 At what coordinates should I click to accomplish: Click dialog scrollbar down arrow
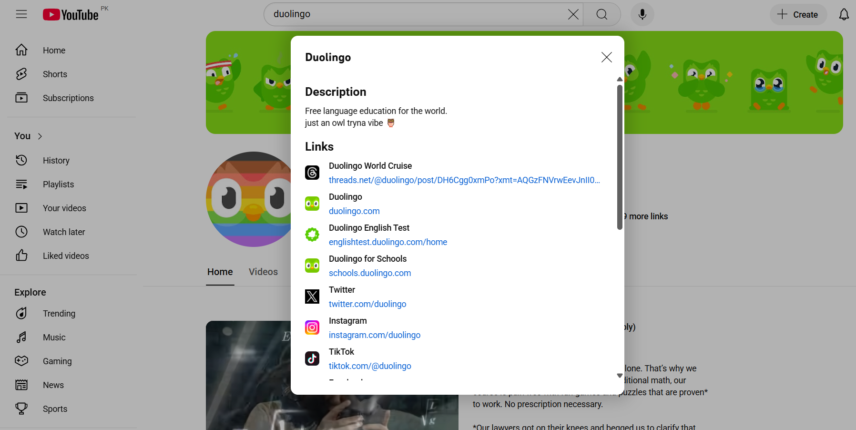(620, 376)
